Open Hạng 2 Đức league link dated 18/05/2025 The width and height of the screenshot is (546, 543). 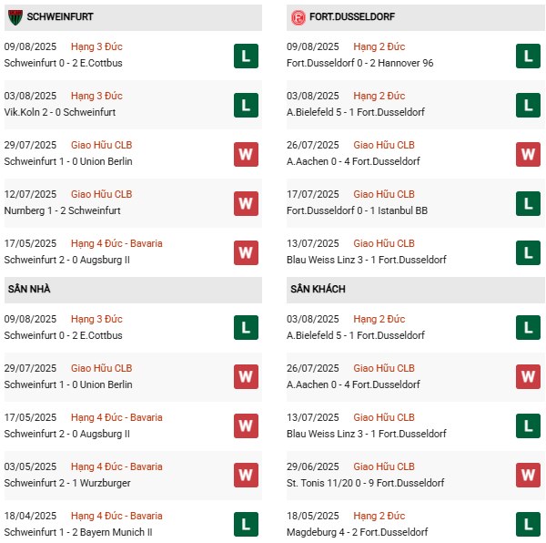[x=379, y=516]
